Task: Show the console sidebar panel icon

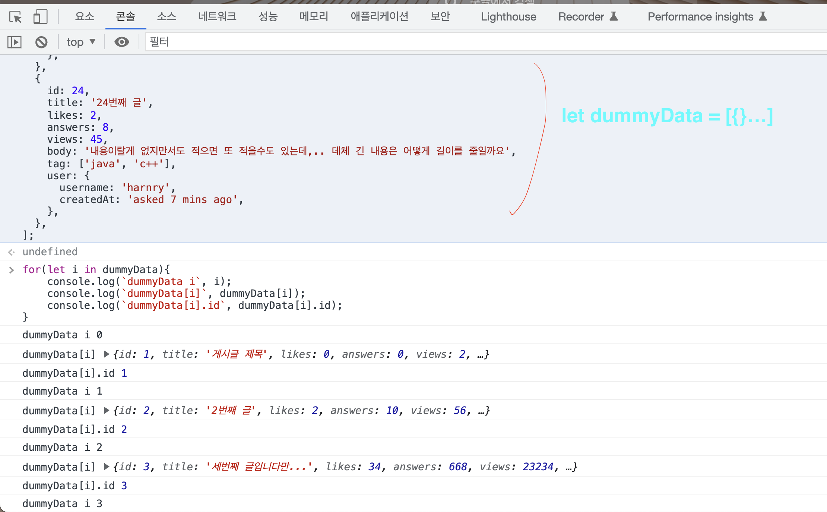Action: (x=15, y=42)
